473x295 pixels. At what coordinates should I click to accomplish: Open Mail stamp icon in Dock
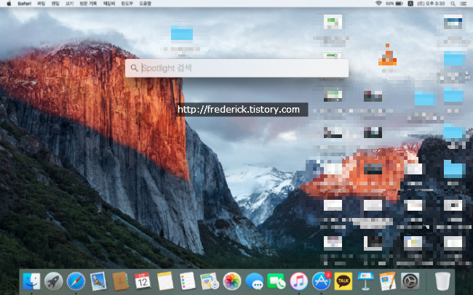[x=98, y=281]
